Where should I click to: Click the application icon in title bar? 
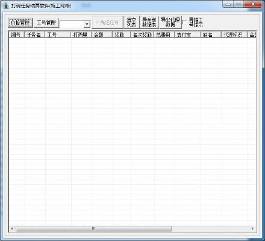6,5
